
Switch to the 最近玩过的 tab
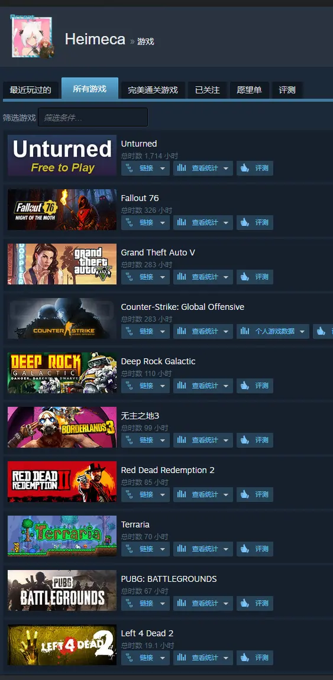pos(30,90)
